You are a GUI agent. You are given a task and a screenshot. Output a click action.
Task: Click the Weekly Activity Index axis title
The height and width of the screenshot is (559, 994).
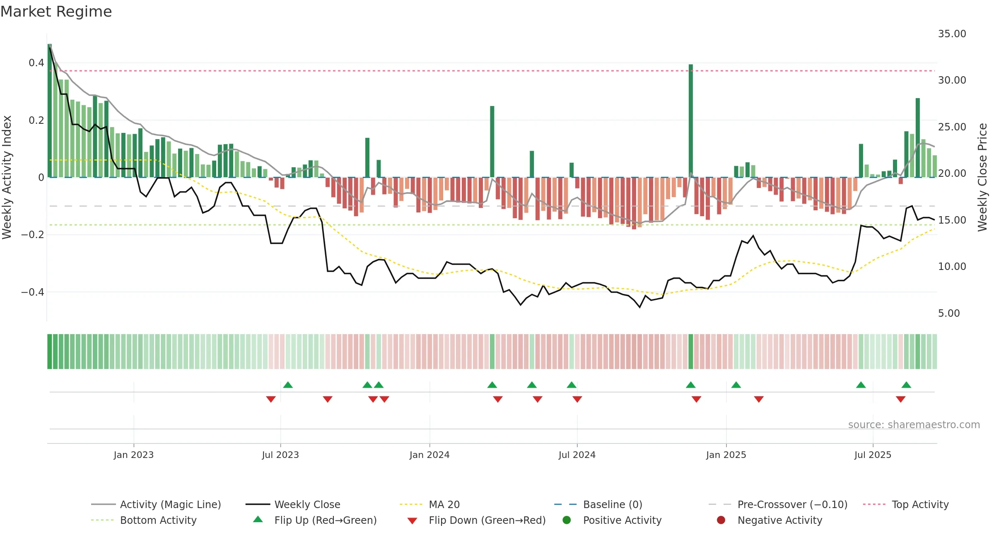pos(7,177)
